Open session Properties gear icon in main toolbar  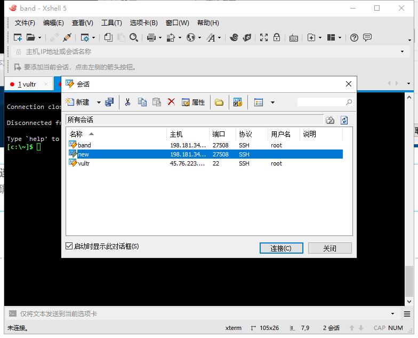pos(85,37)
